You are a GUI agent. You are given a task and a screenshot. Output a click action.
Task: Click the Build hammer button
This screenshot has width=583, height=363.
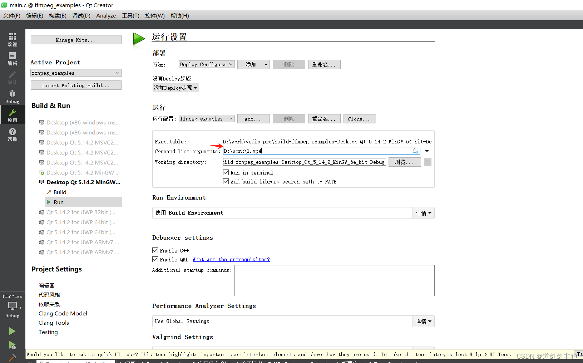point(12,358)
